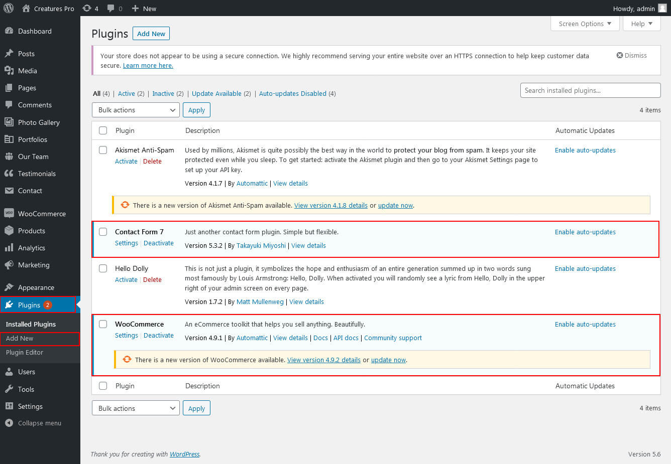The image size is (671, 464).
Task: Click the Dismiss circle-x icon in notice
Action: click(x=620, y=55)
